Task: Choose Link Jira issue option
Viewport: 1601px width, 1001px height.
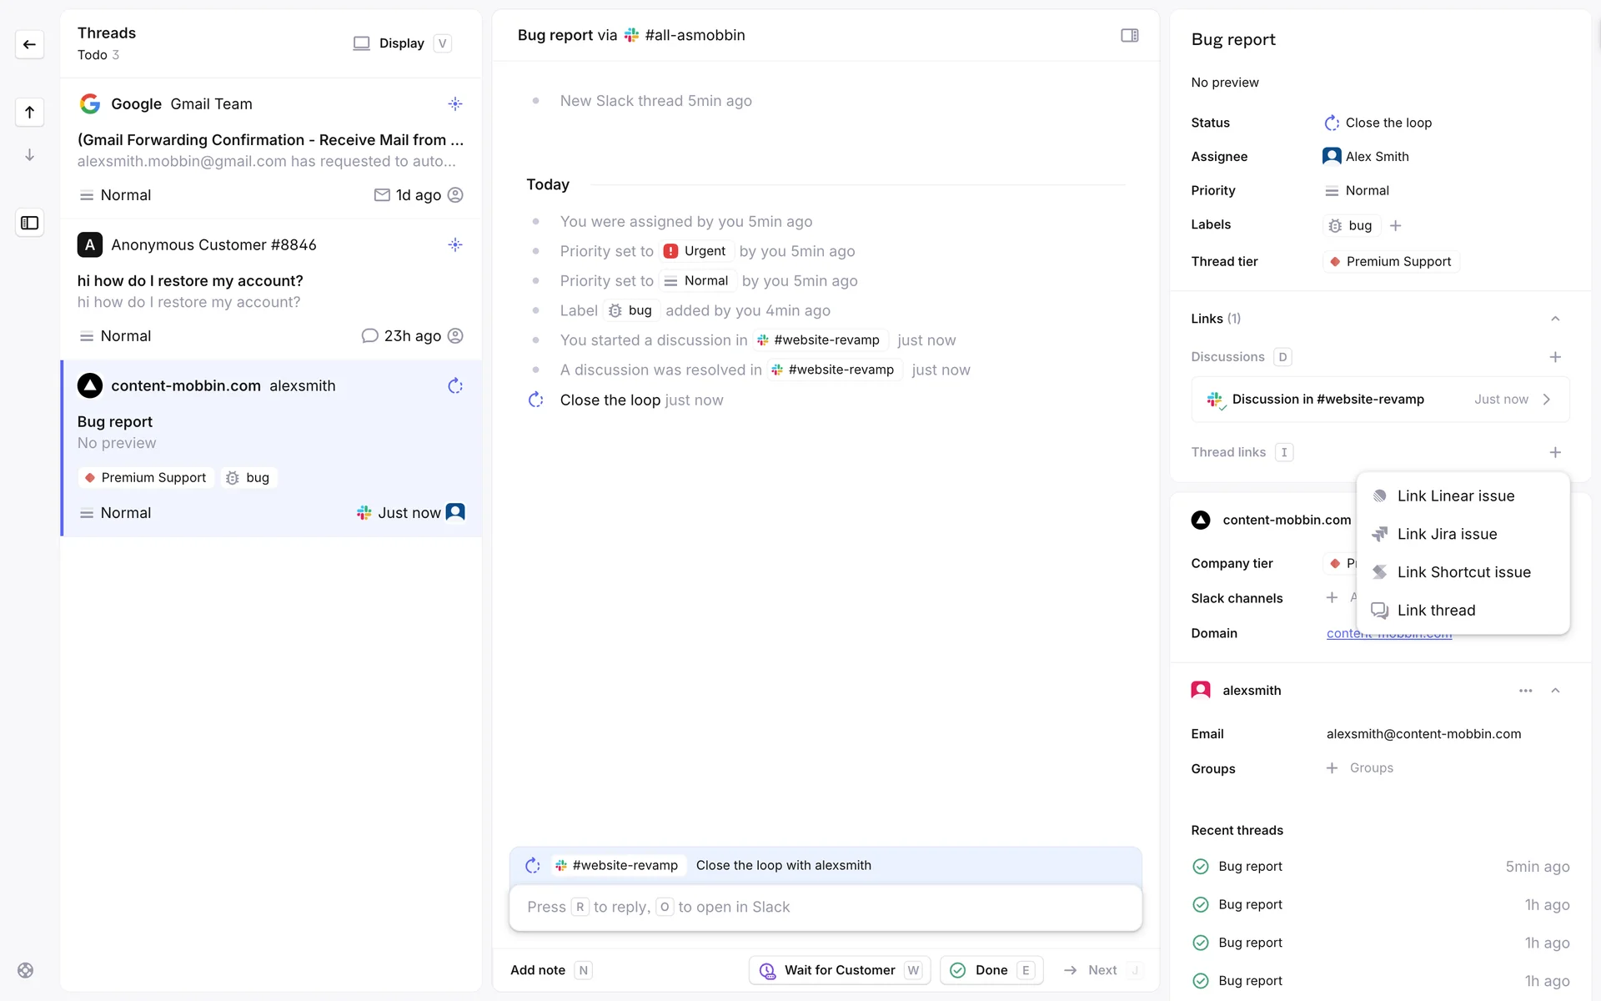Action: 1447,535
